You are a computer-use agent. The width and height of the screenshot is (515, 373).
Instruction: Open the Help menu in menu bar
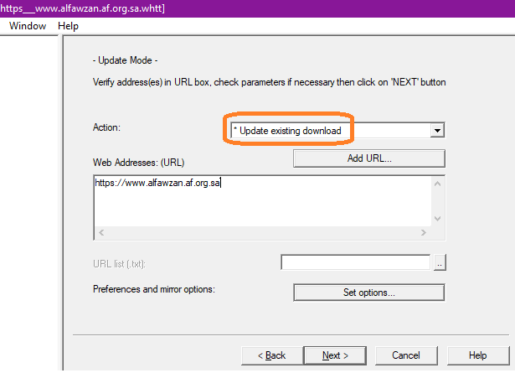coord(68,26)
